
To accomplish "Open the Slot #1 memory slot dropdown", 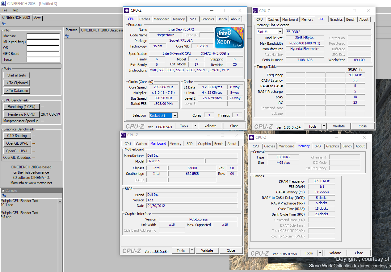I will pyautogui.click(x=280, y=32).
